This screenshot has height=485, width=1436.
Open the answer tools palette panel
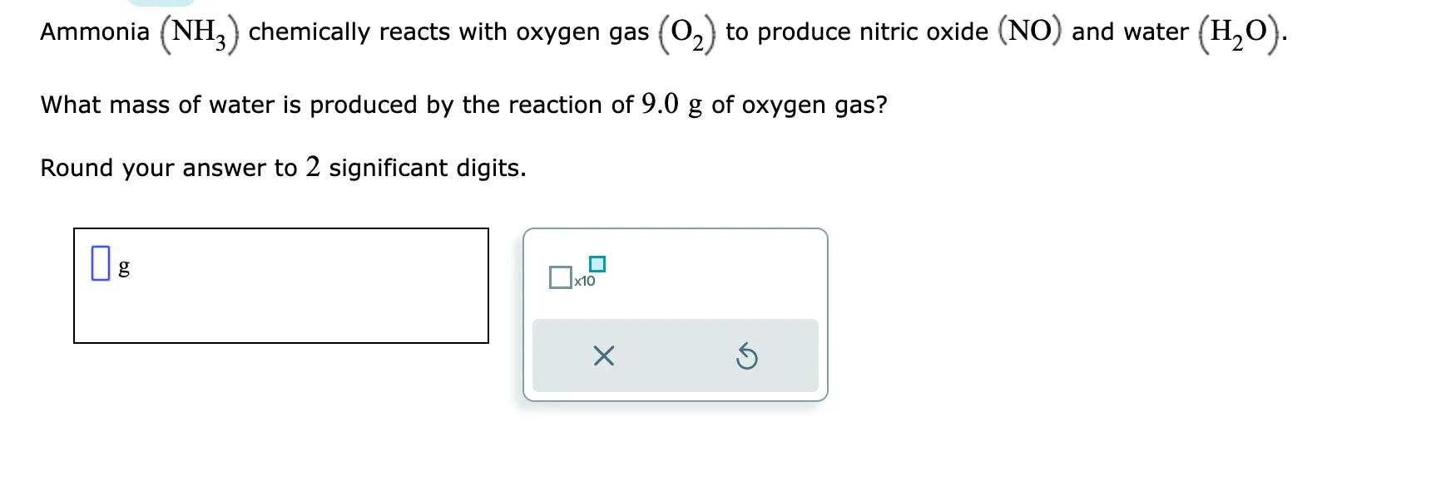pyautogui.click(x=674, y=316)
